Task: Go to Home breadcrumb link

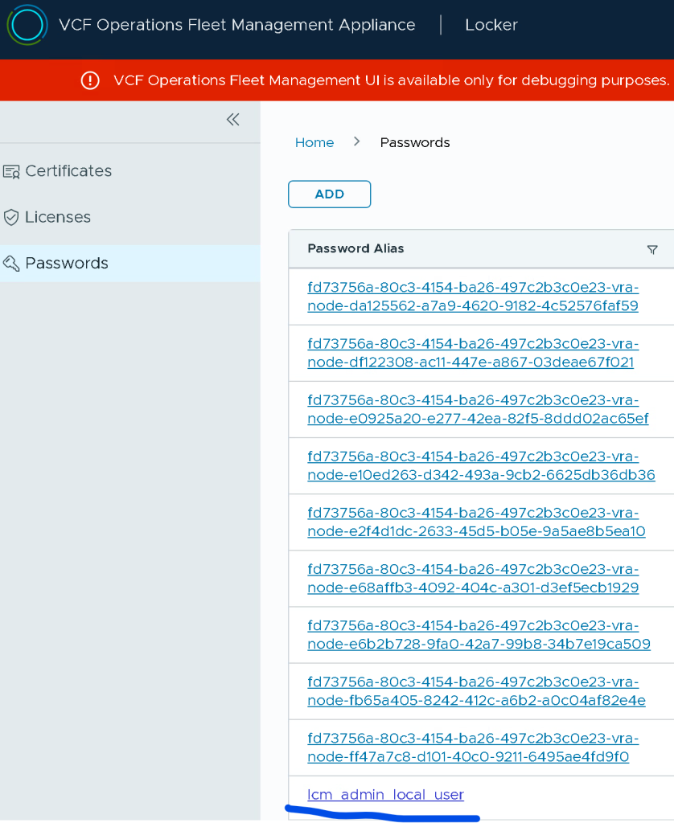Action: pos(314,142)
